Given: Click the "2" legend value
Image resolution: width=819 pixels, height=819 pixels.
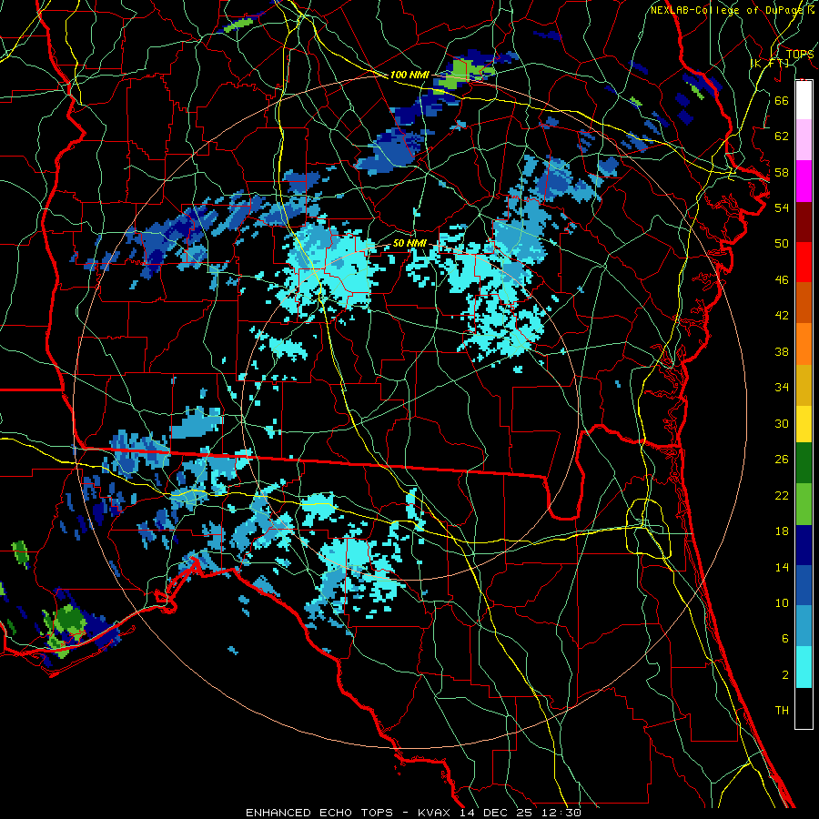Looking at the screenshot, I should (x=784, y=675).
